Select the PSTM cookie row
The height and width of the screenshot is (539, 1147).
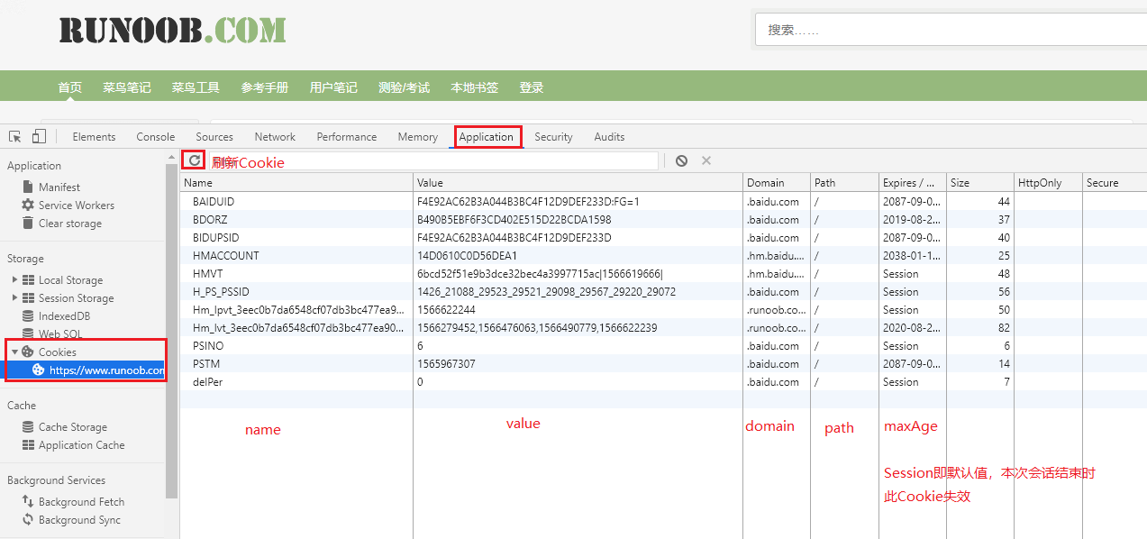[663, 363]
